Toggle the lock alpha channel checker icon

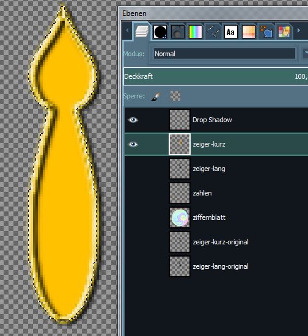coord(175,96)
